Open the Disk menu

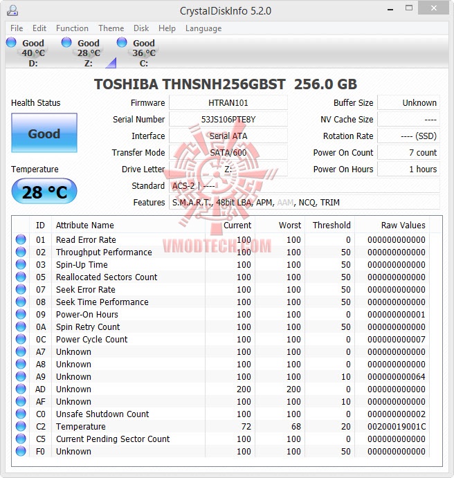(141, 28)
